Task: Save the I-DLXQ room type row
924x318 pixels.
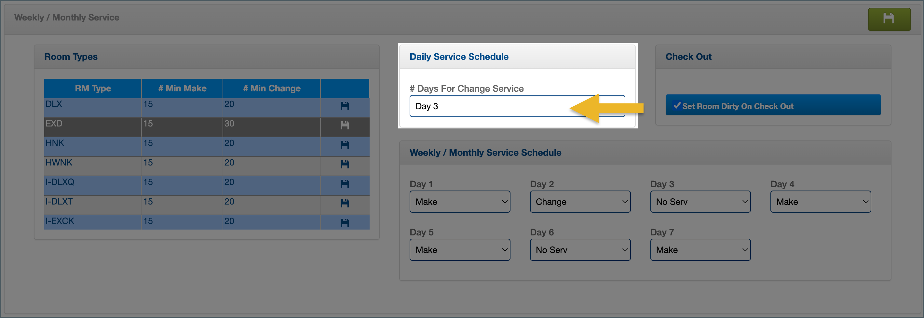Action: point(344,184)
